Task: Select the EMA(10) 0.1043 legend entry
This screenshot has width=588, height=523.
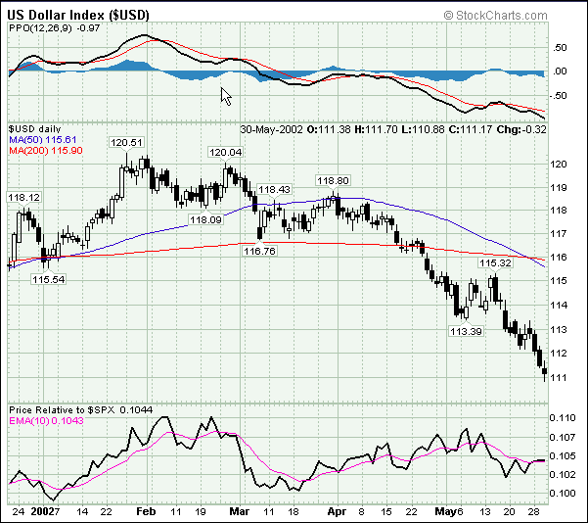Action: tap(46, 421)
